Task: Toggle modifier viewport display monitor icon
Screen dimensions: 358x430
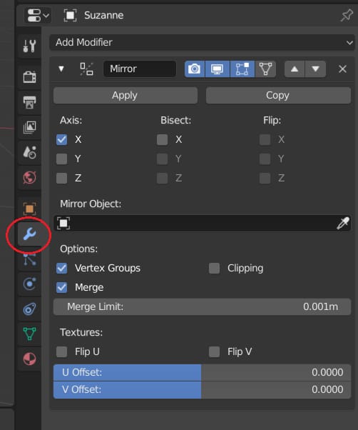Action: click(x=218, y=69)
